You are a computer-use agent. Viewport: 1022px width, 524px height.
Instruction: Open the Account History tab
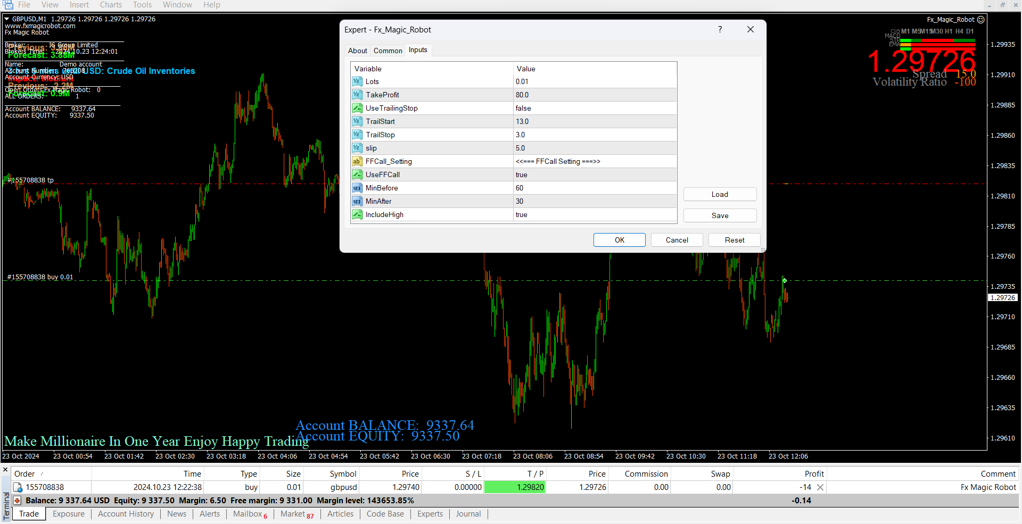coord(126,514)
